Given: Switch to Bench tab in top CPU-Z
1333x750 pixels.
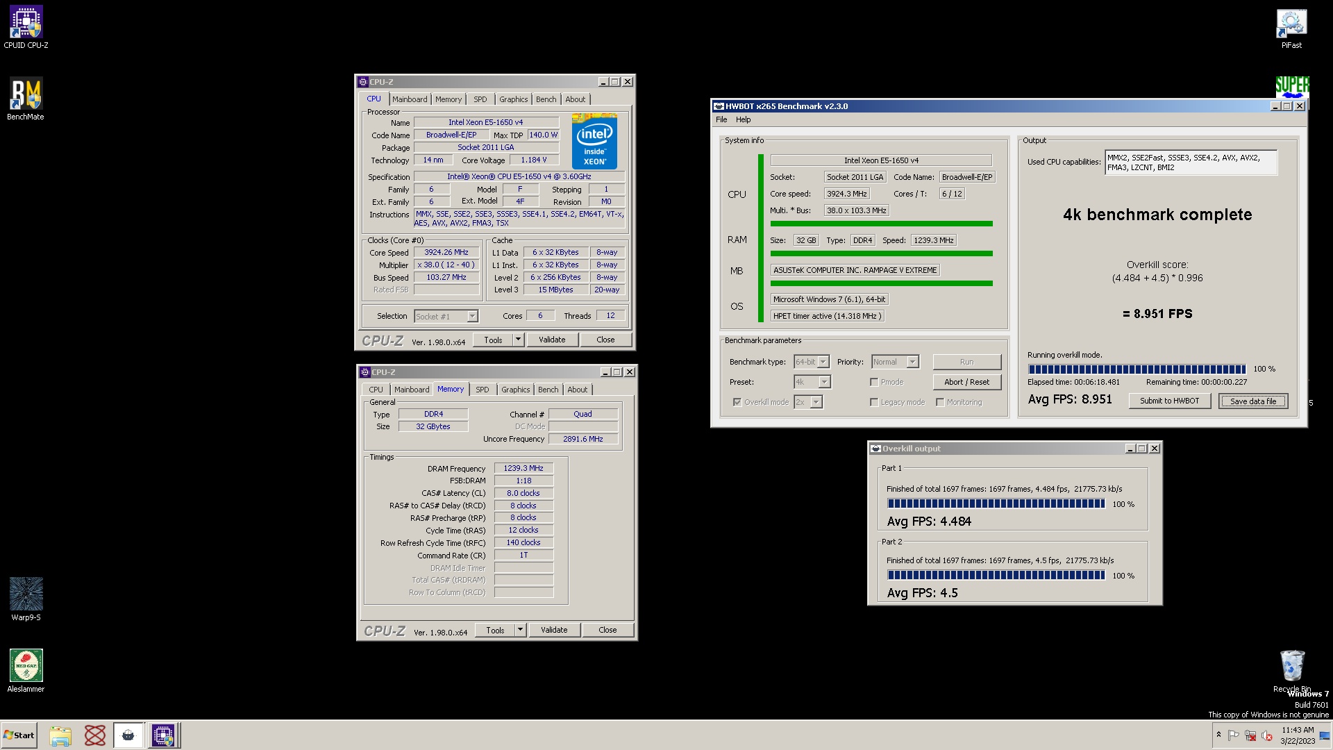Looking at the screenshot, I should coord(546,99).
